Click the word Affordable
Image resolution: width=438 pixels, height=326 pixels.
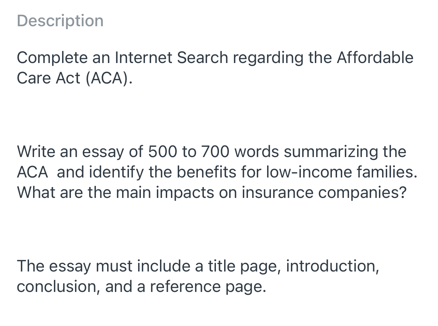(x=375, y=58)
